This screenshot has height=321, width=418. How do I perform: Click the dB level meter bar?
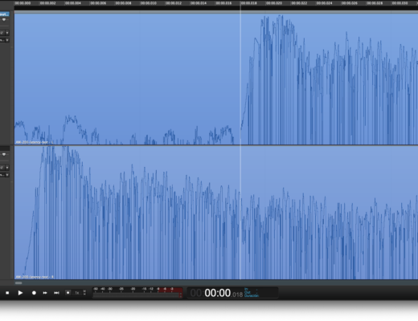(x=137, y=293)
